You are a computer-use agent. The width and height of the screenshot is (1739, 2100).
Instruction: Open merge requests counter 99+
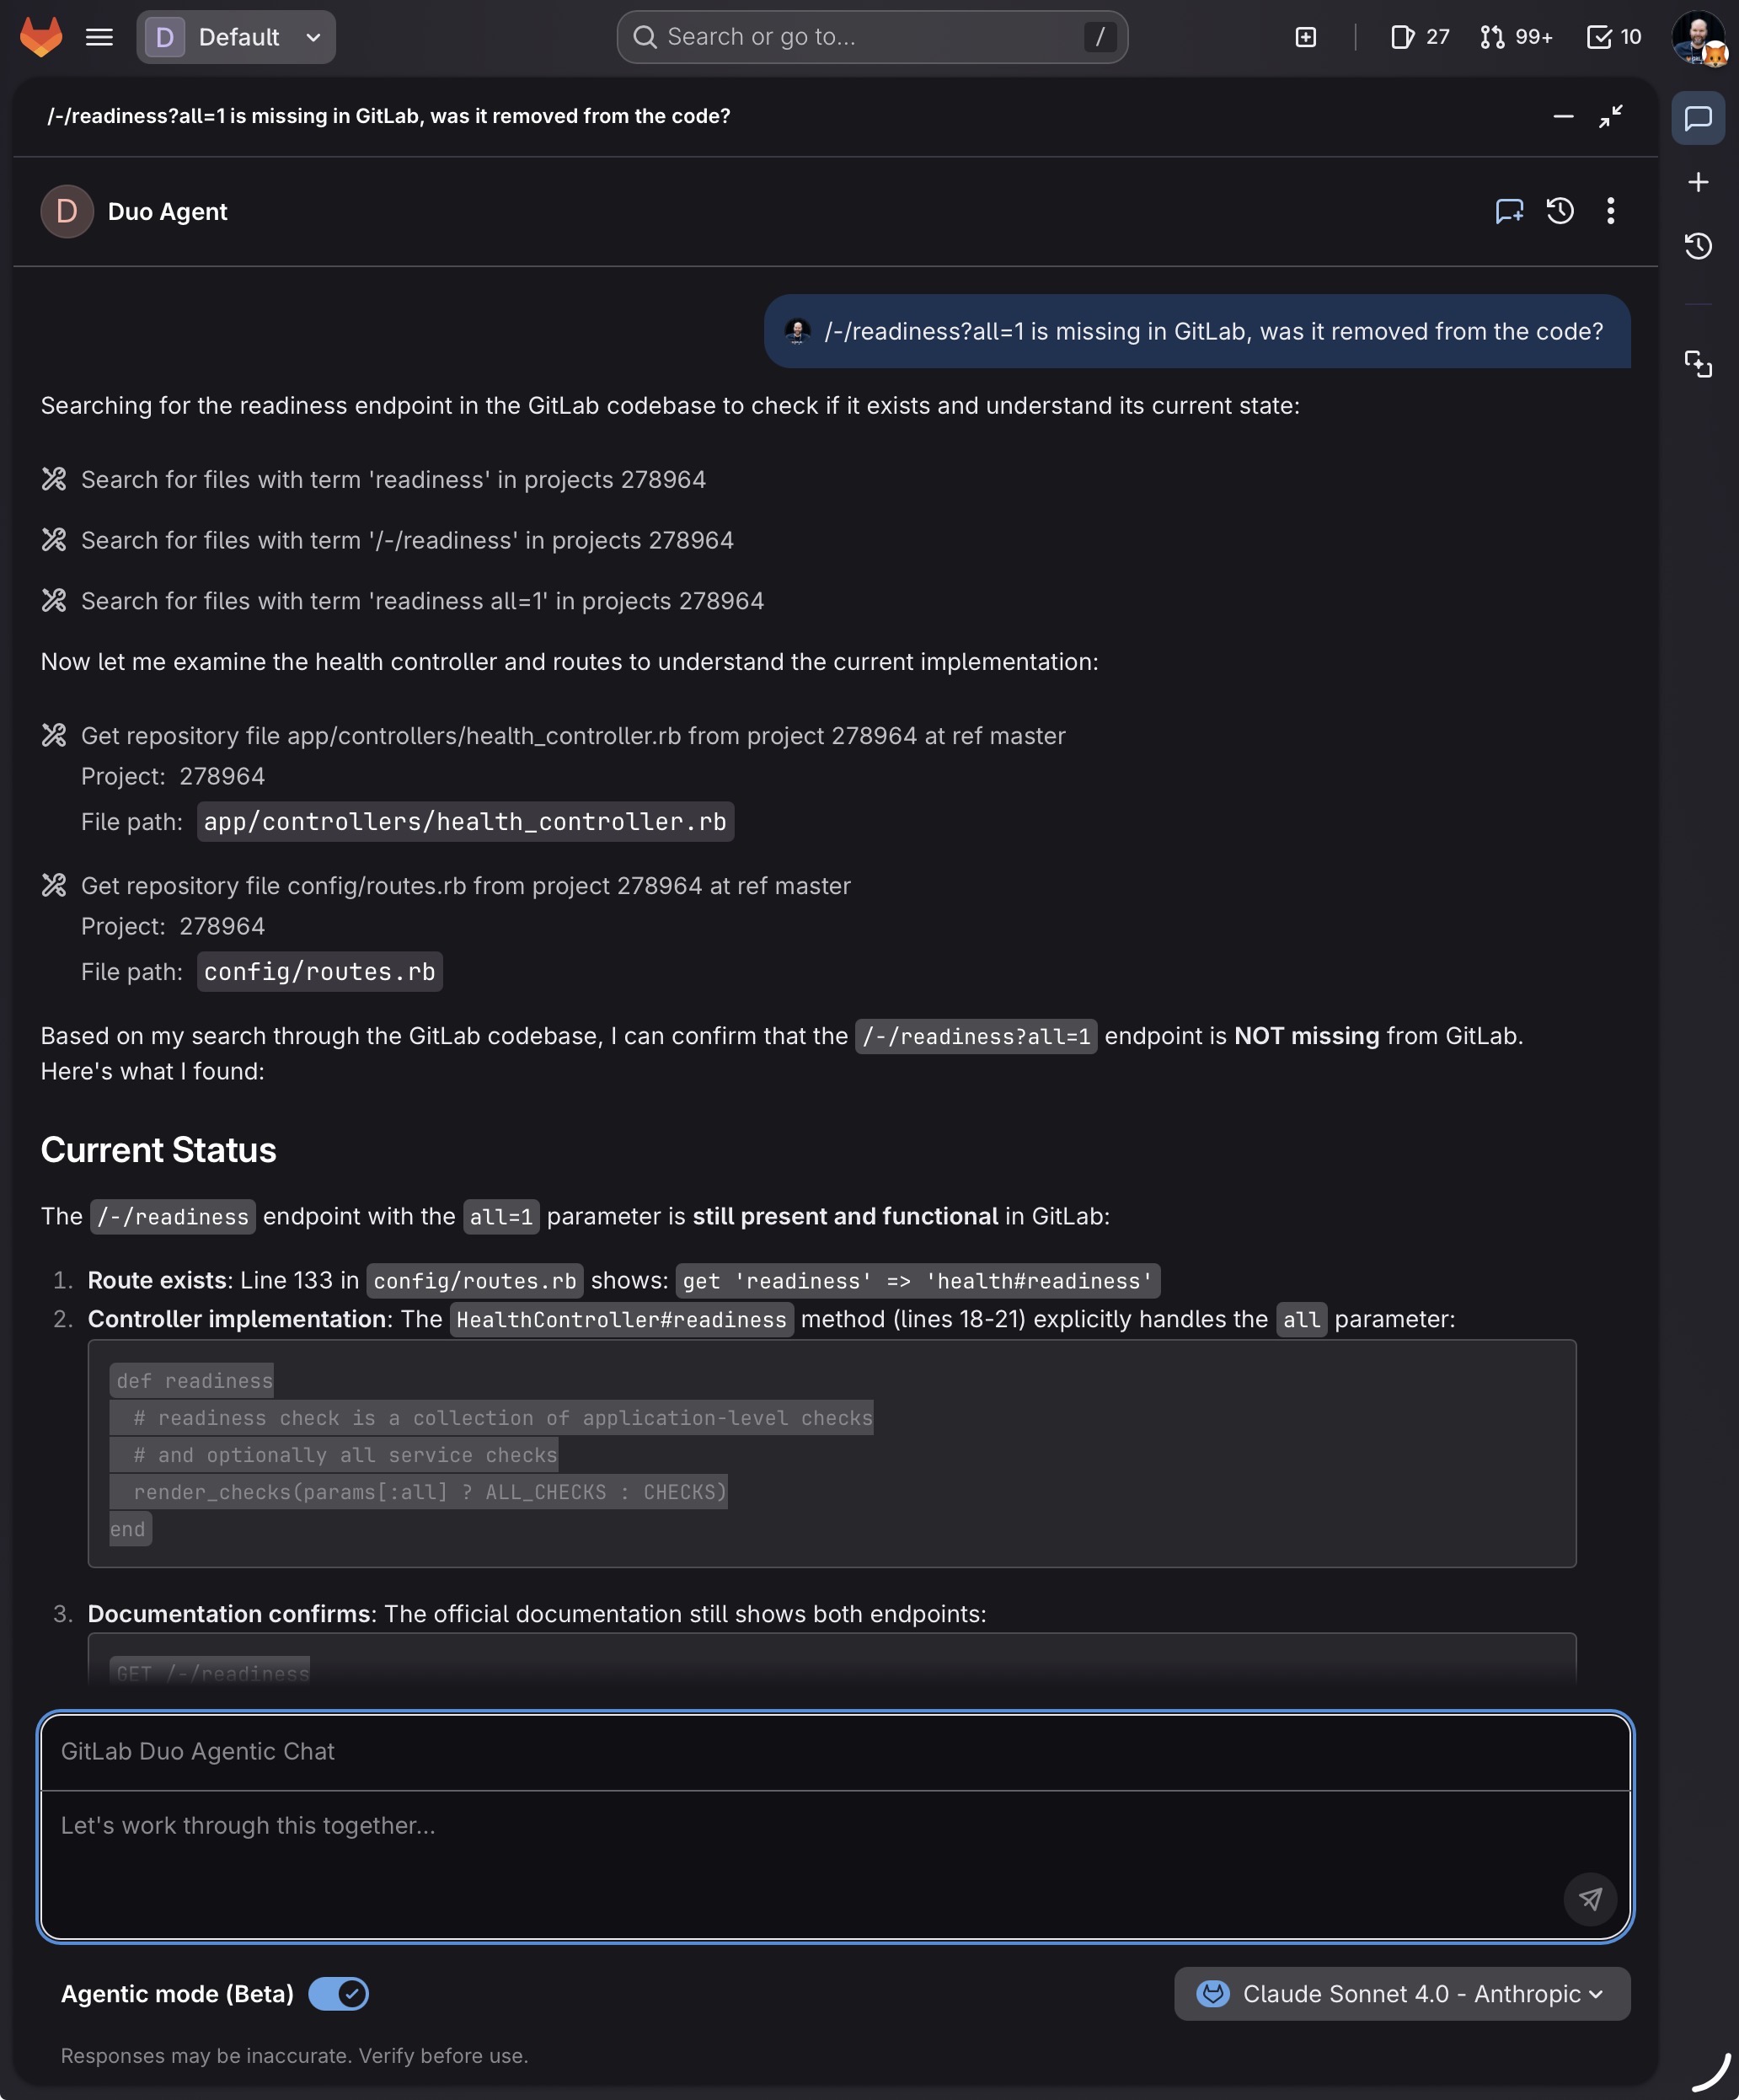[1515, 37]
